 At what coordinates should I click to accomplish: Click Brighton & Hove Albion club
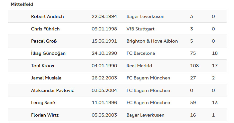coord(152,41)
